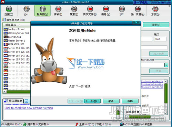Click the right info panel's bottom horizontal scrollbar
Screen dimensions: 172x128
coord(145,117)
